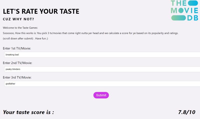The width and height of the screenshot is (200, 119).
Task: Click the LET'S RATE YOUR TASTE heading
Action: click(41, 11)
